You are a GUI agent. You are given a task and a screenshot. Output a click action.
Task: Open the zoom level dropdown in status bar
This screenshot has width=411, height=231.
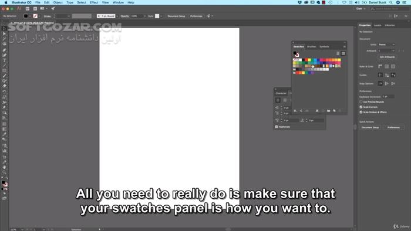click(x=22, y=229)
